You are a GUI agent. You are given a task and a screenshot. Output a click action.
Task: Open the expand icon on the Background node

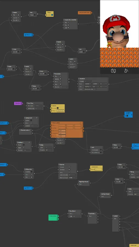click(37, 118)
